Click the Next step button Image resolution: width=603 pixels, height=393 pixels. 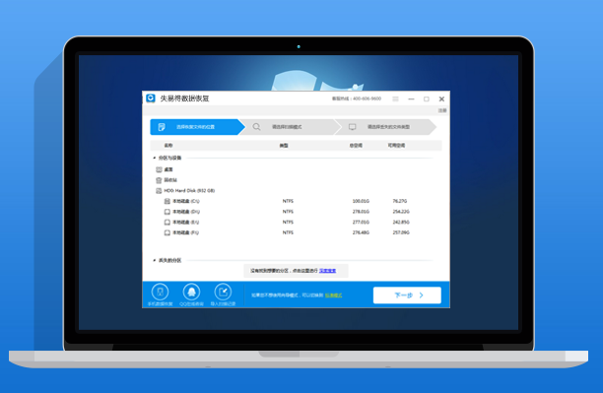point(407,295)
